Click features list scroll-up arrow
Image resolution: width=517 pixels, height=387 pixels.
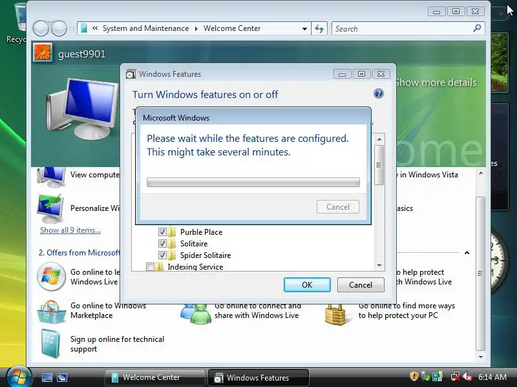(379, 139)
